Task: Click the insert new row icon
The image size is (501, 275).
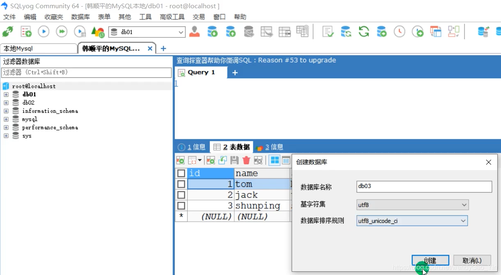Action: pyautogui.click(x=211, y=160)
